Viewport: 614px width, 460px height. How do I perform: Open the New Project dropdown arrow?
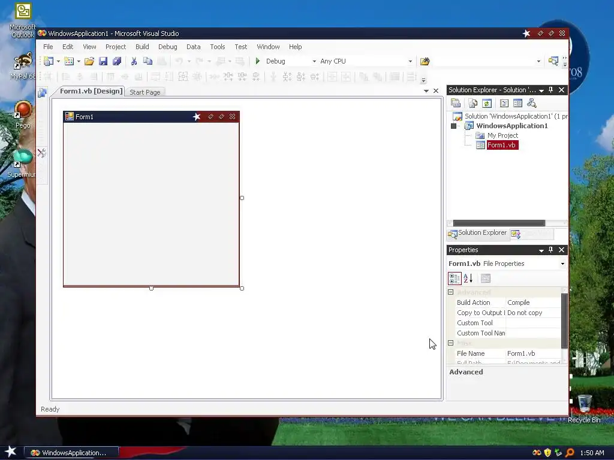tap(58, 62)
